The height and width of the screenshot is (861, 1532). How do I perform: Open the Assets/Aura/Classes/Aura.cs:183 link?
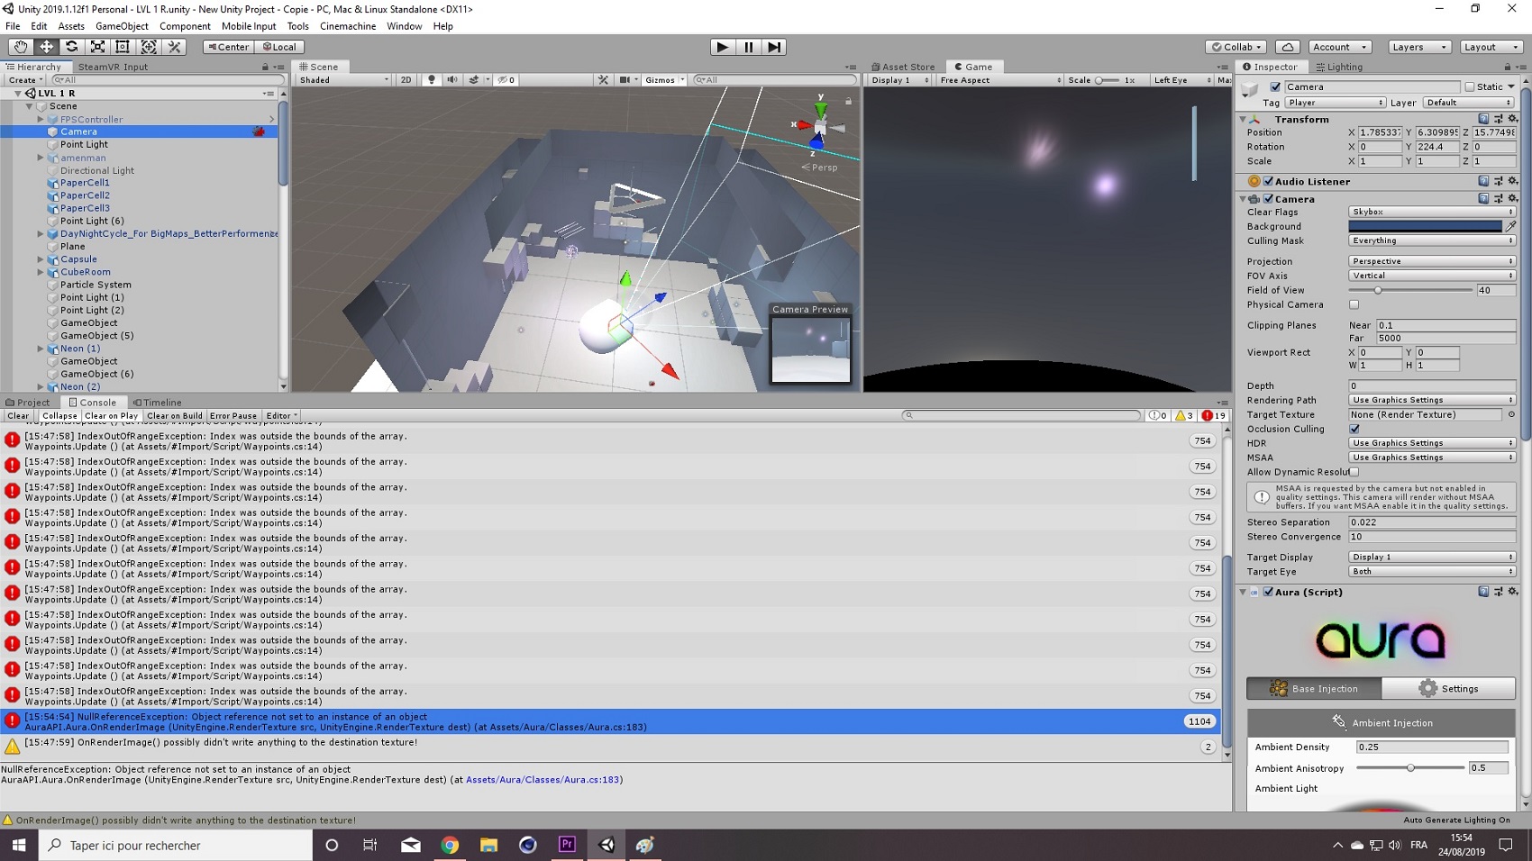(543, 780)
